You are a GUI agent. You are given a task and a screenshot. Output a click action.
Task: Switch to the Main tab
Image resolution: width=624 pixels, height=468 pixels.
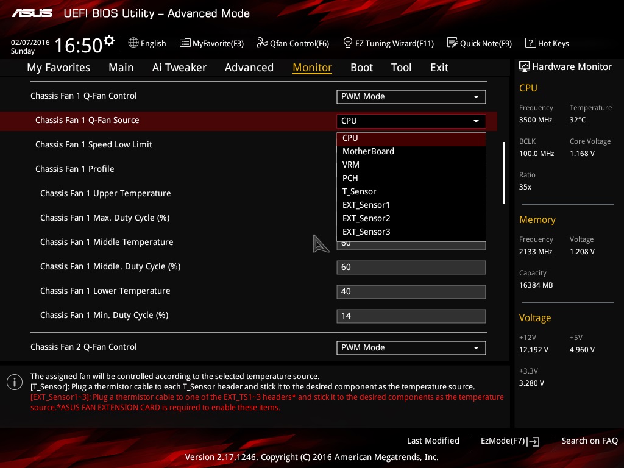121,67
